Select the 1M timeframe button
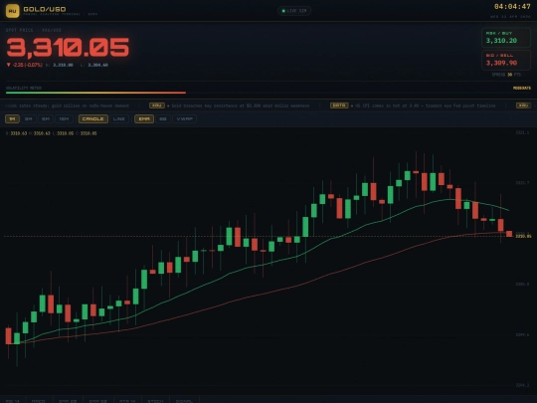 click(12, 119)
